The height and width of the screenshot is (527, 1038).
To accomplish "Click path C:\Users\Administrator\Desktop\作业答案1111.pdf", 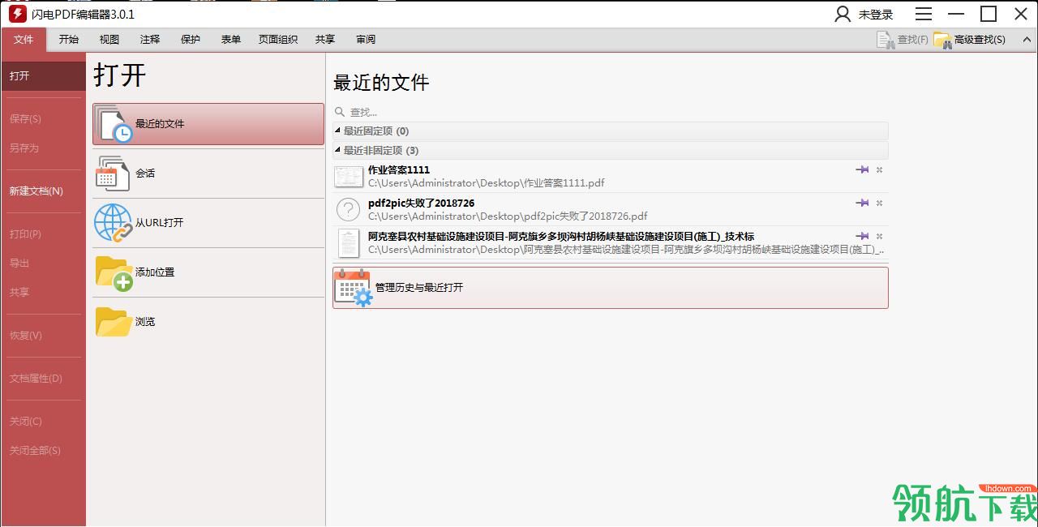I will 487,183.
